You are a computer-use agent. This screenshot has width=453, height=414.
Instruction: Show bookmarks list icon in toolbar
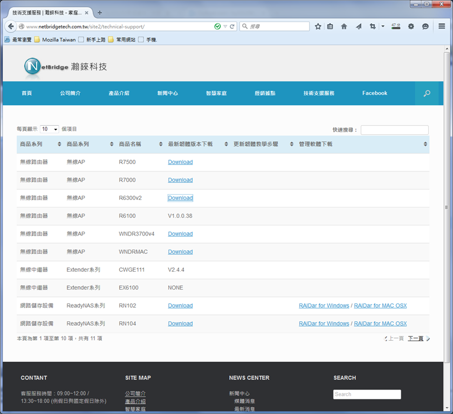(x=330, y=26)
